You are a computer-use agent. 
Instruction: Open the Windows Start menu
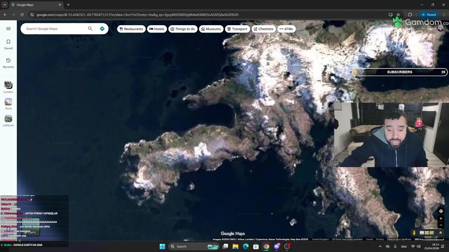coord(162,246)
